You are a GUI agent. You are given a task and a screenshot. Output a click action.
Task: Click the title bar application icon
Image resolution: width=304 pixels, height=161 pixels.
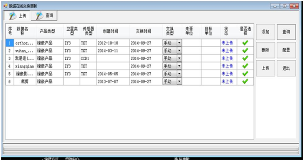tap(5, 6)
